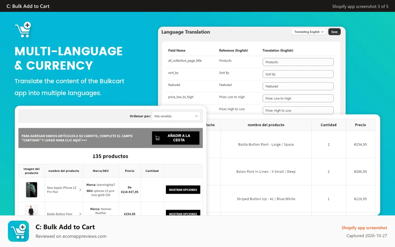Edit the Products translation input field
This screenshot has width=395, height=247.
click(298, 62)
